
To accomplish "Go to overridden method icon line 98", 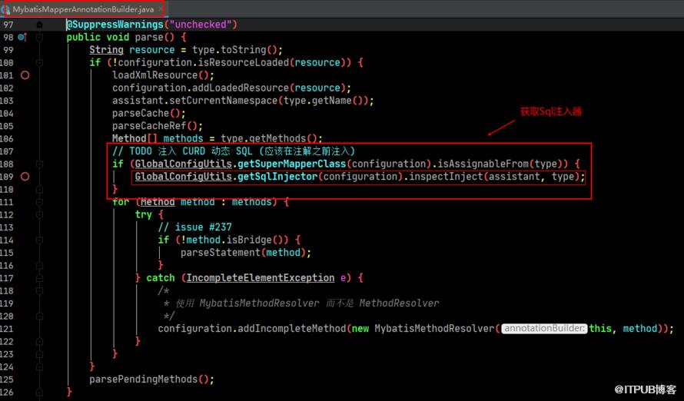I will 22,37.
